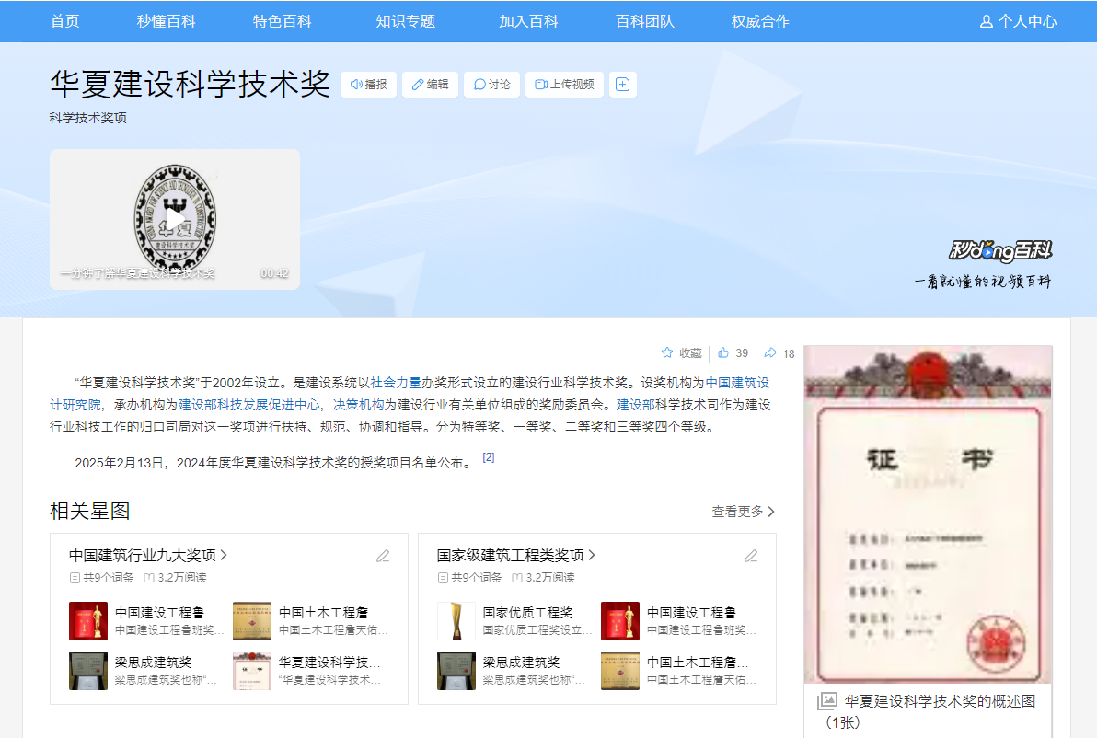Image resolution: width=1097 pixels, height=738 pixels.
Task: Expand 查看更多 related star maps
Action: 743,512
